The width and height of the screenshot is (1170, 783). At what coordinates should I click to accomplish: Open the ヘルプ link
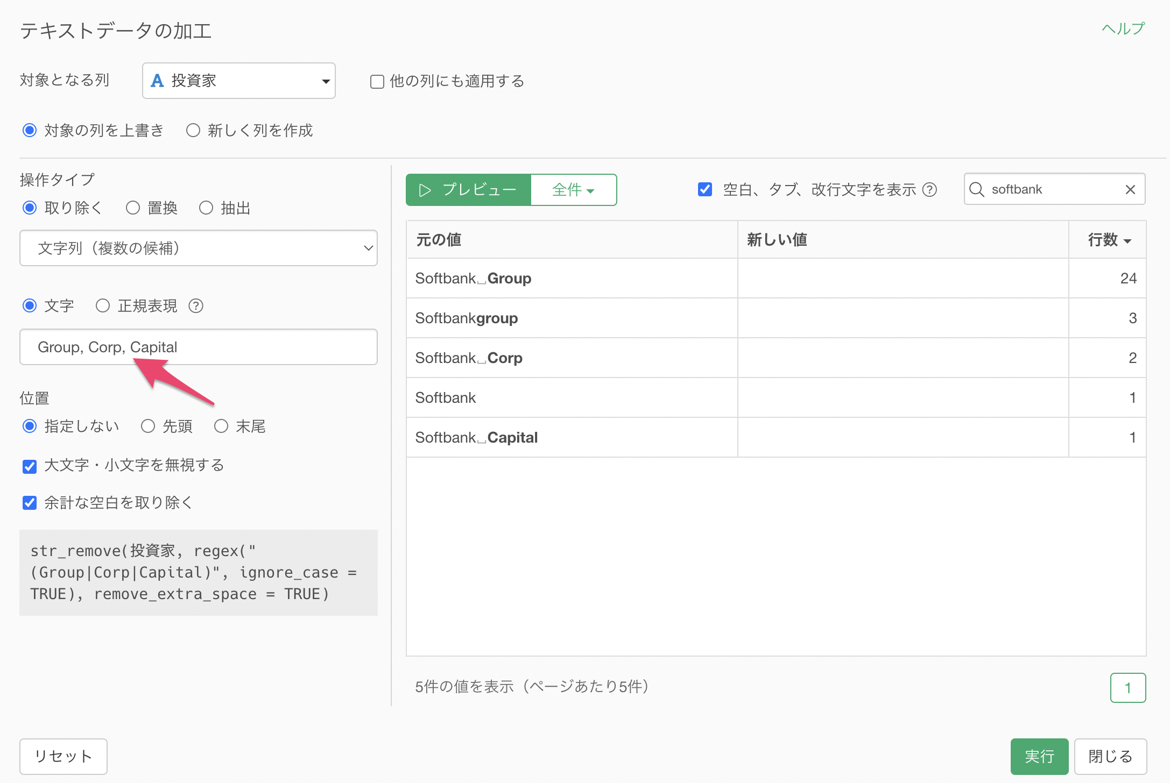click(1123, 29)
